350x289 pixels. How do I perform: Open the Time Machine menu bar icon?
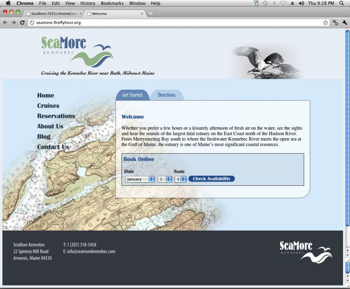coord(265,3)
